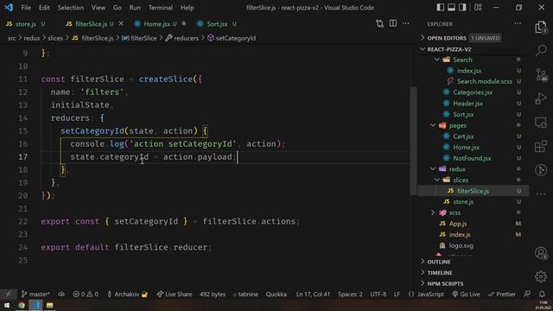Open the Accounts menu
Image resolution: width=553 pixels, height=311 pixels.
pos(541,253)
